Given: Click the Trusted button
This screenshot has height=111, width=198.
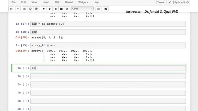Looking at the screenshot, I should (x=161, y=2).
